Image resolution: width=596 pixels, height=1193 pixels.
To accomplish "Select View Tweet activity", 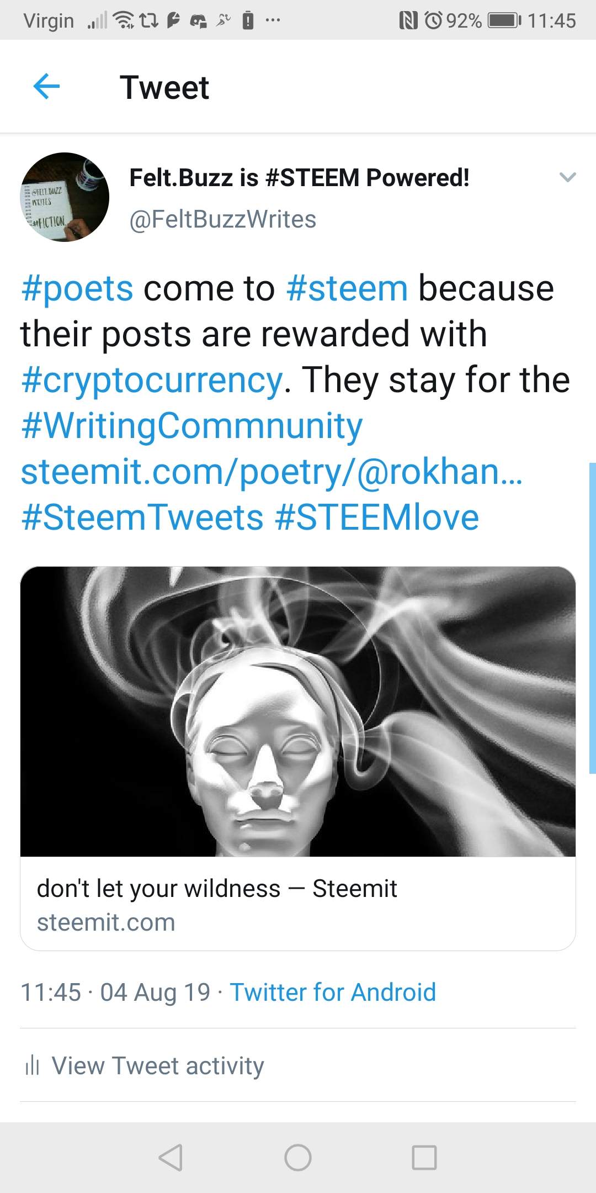I will (x=158, y=1065).
